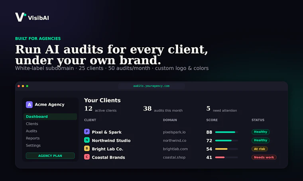Click the DOMAIN column header
The height and width of the screenshot is (181, 303).
[170, 120]
